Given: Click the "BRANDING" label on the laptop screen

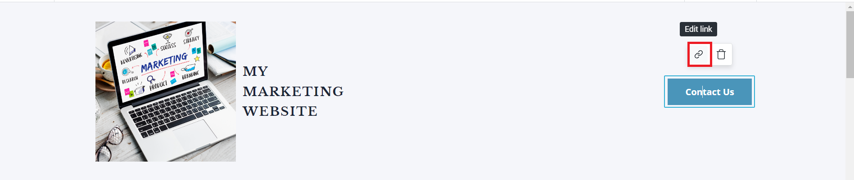Looking at the screenshot, I should point(190,75).
